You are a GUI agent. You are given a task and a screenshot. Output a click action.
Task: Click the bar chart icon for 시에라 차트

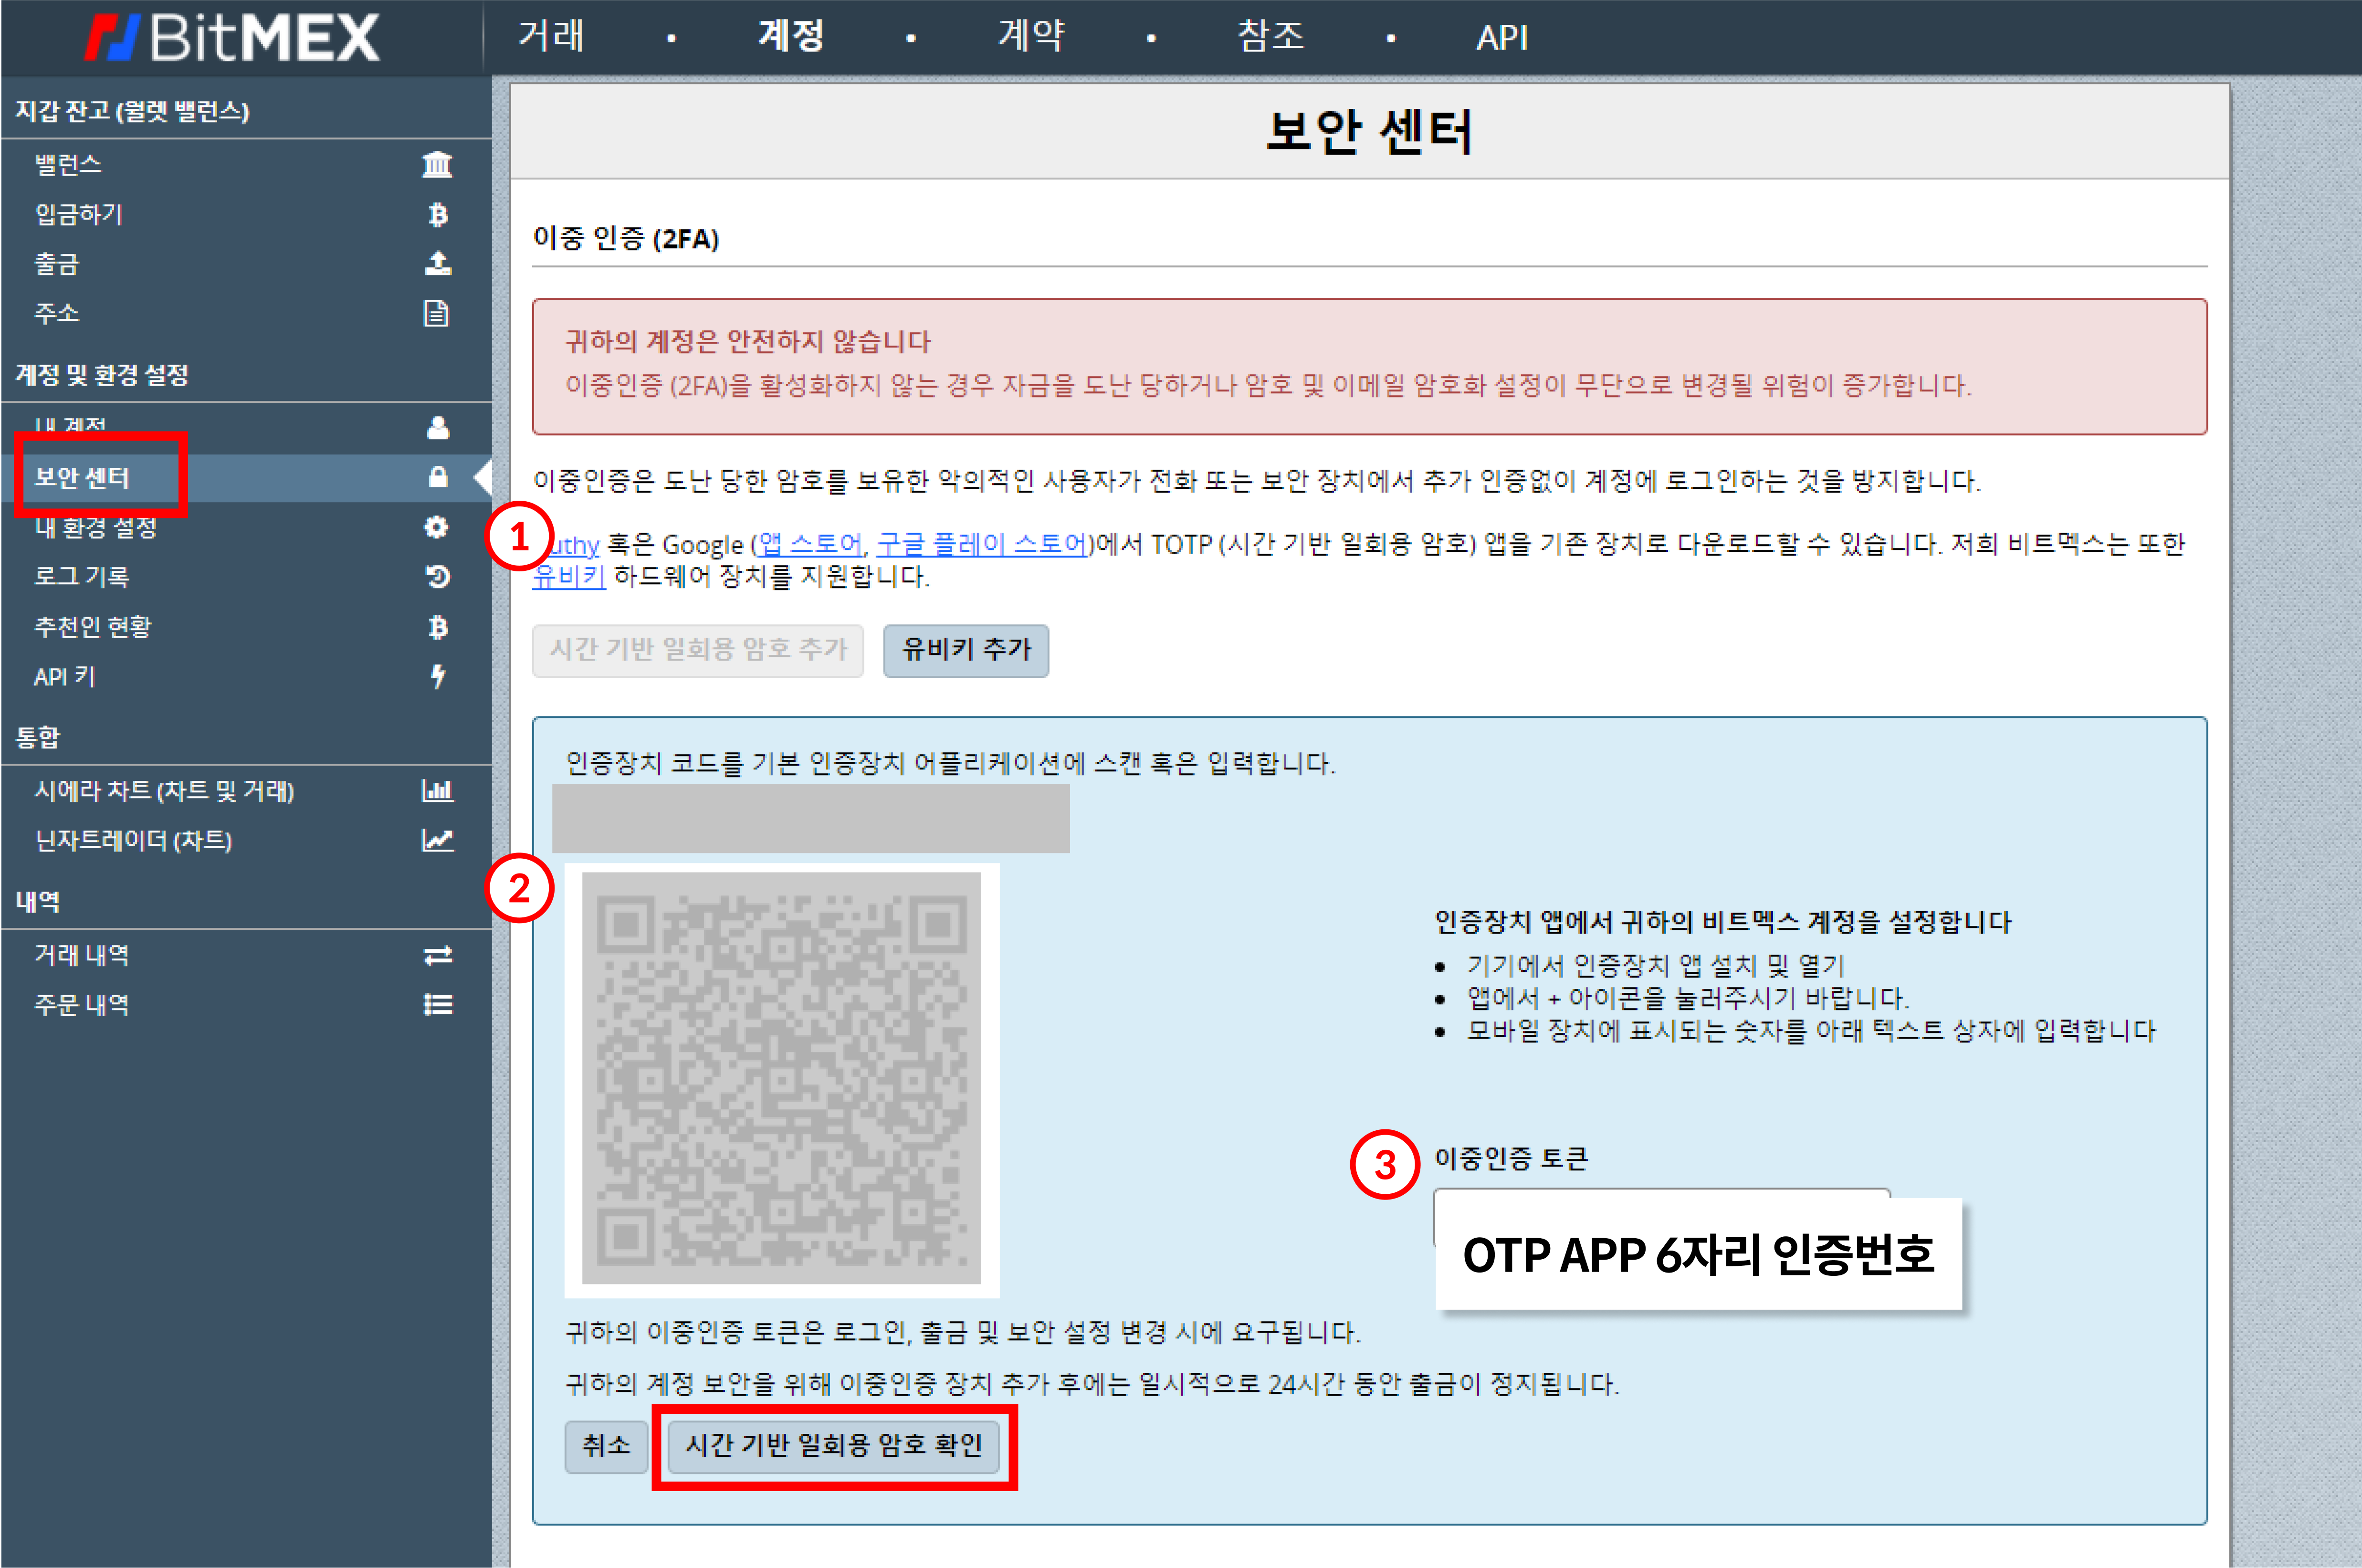pos(438,791)
